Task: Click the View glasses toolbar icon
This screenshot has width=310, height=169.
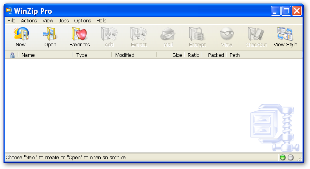Action: 227,34
